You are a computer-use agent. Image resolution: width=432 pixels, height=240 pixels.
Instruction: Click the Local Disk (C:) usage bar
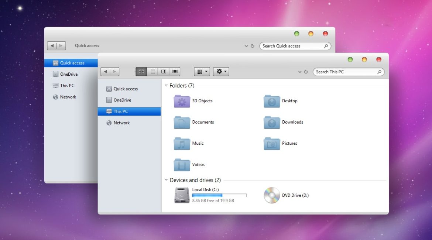(219, 195)
